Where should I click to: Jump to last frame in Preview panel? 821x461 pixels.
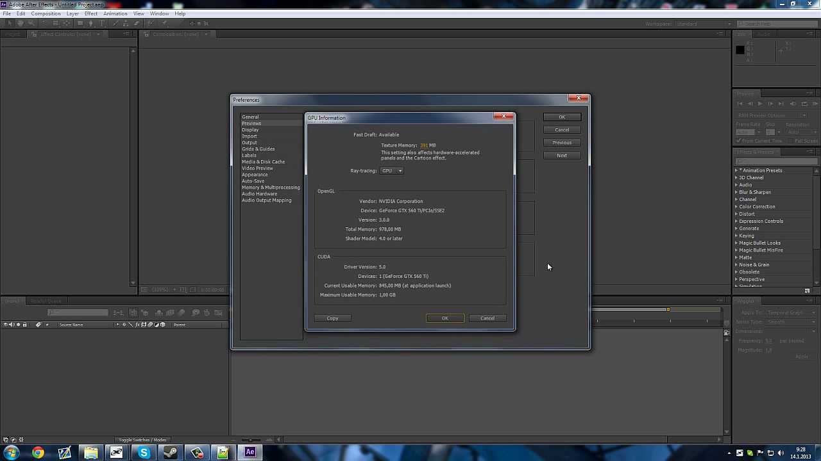pyautogui.click(x=781, y=104)
